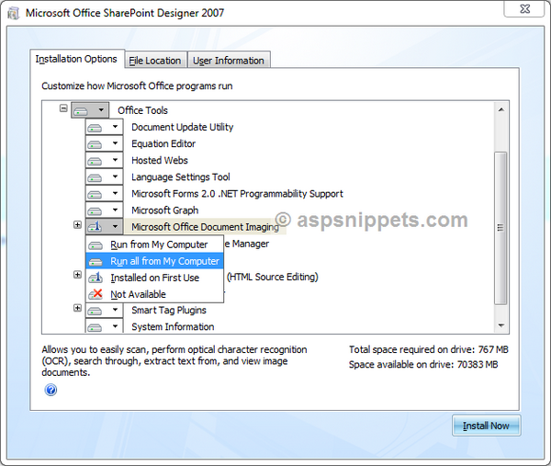Switch to the File Location tab

pos(154,61)
